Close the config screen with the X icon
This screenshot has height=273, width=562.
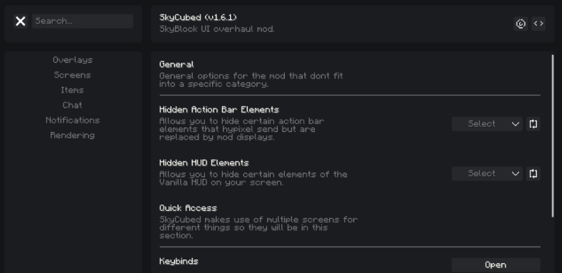[21, 21]
